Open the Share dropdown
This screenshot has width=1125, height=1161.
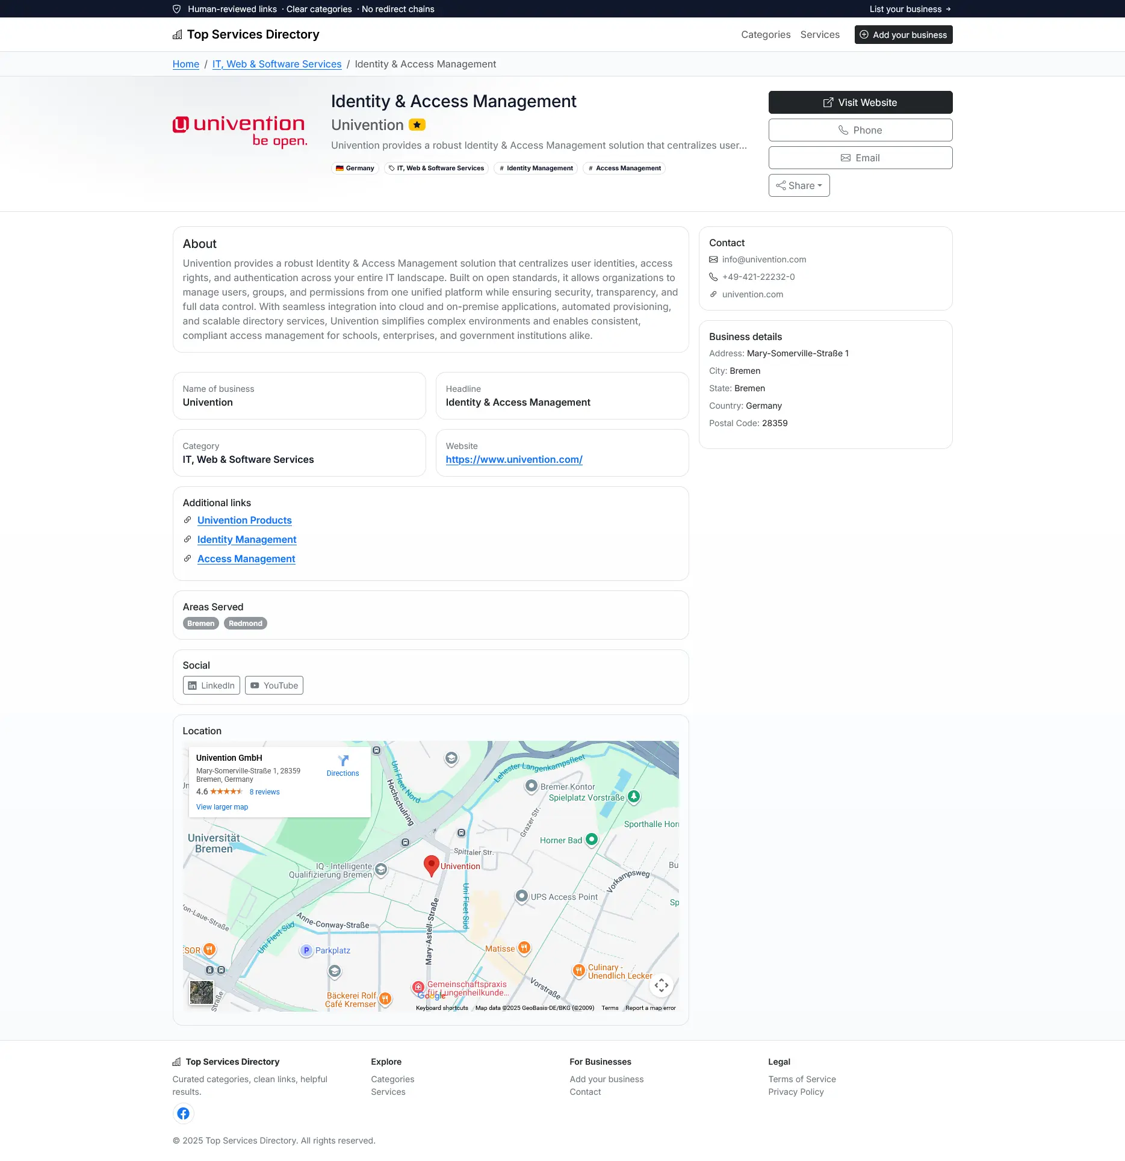(799, 185)
